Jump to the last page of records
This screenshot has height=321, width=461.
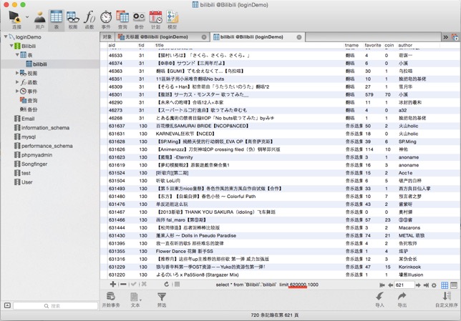coord(426,285)
